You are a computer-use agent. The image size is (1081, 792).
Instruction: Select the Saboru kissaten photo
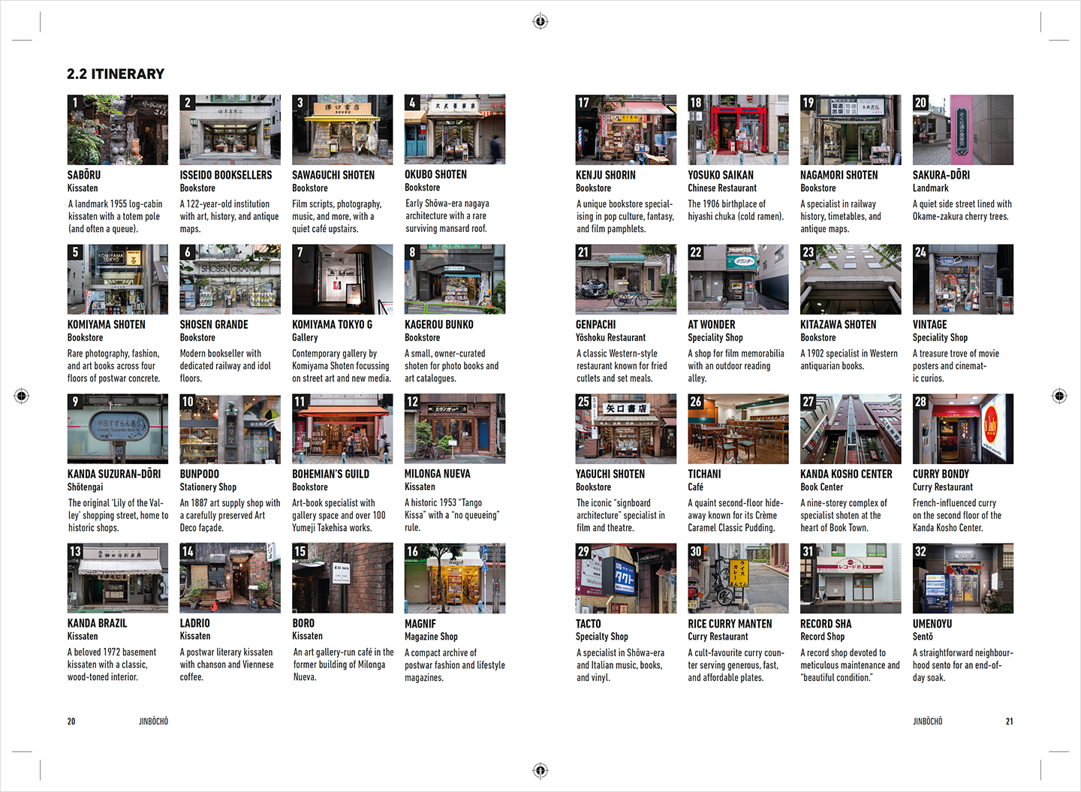118,130
